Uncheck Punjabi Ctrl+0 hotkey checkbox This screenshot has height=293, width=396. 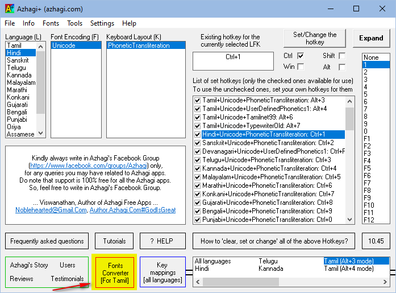(198, 220)
